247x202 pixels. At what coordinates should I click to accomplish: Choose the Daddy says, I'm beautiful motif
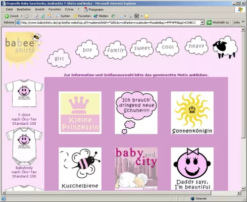[192, 169]
